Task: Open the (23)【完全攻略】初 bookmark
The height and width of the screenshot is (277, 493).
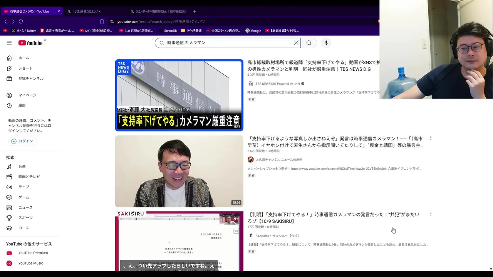Action: [x=96, y=31]
